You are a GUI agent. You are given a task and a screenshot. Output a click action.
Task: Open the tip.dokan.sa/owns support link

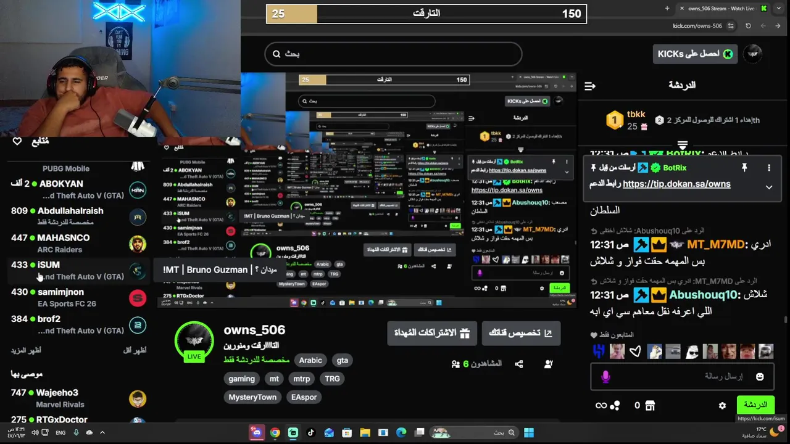(676, 184)
